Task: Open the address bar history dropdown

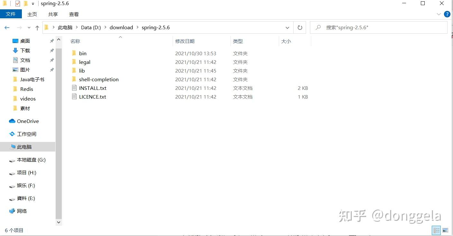Action: (287, 28)
